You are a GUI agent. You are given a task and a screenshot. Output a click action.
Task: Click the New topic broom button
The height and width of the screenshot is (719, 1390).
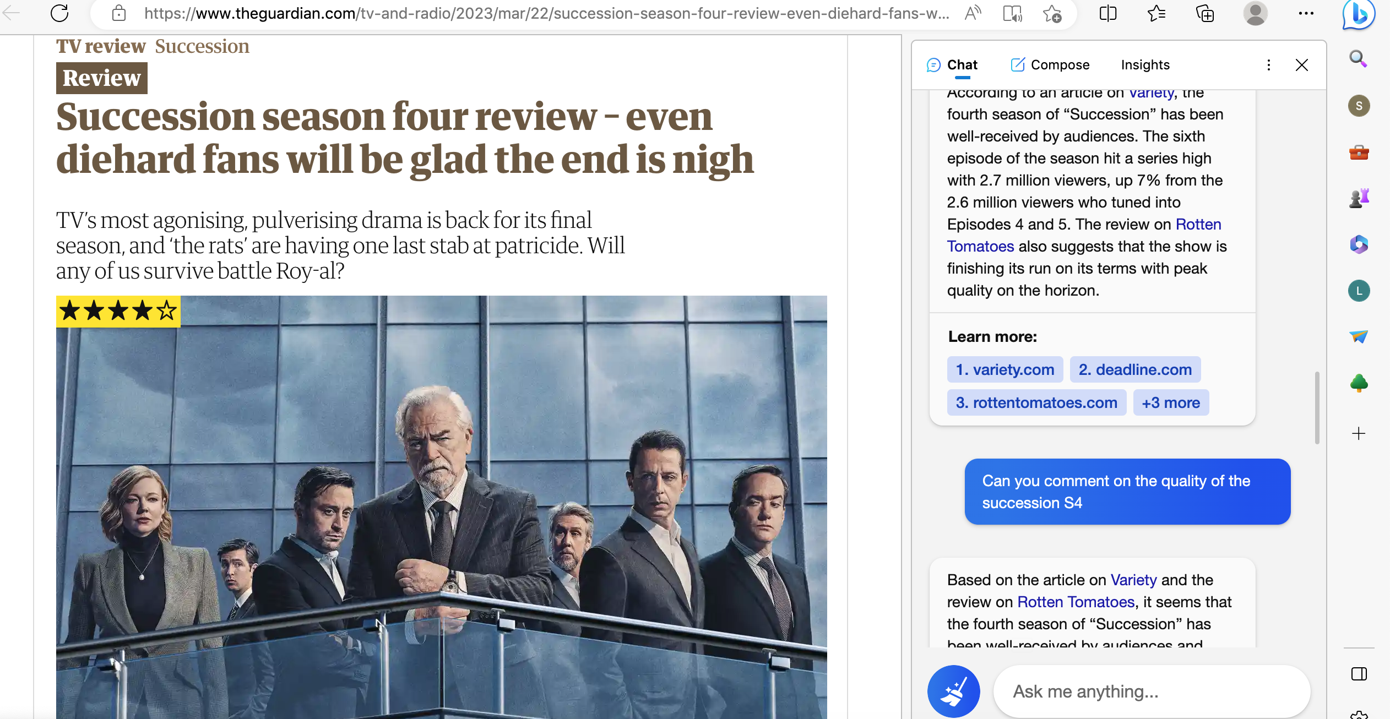[x=953, y=691]
